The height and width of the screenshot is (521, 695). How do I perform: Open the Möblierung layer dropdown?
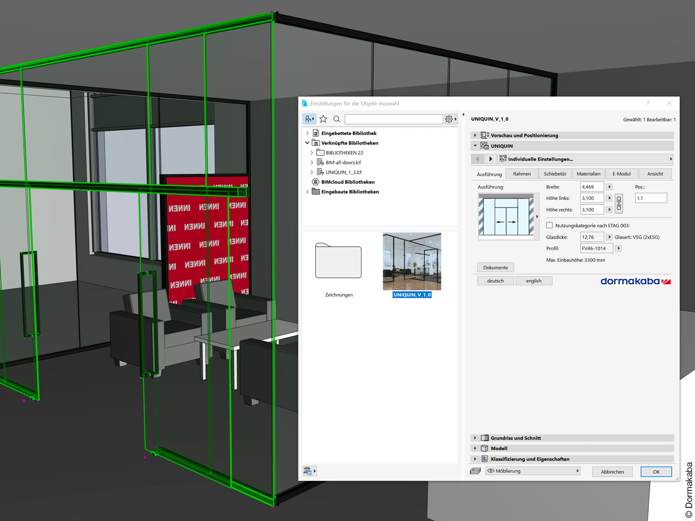click(533, 471)
